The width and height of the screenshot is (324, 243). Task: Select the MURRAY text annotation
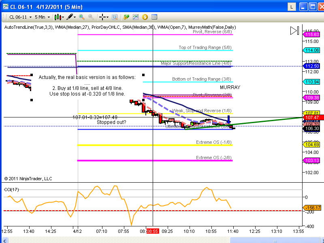pos(230,87)
